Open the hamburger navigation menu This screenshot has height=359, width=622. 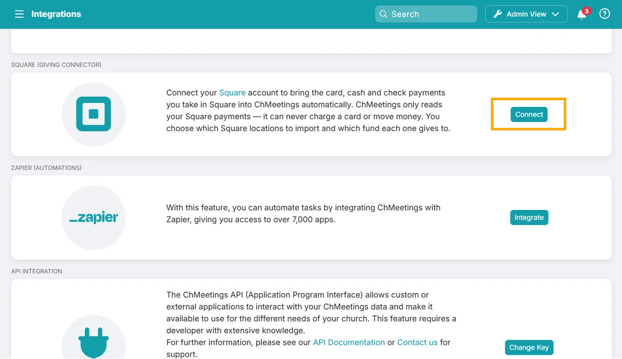coord(19,14)
